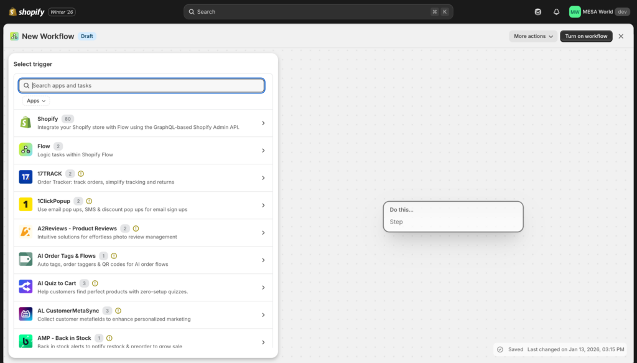Click warning icon next to 17TRACK
This screenshot has height=363, width=637.
tap(81, 174)
